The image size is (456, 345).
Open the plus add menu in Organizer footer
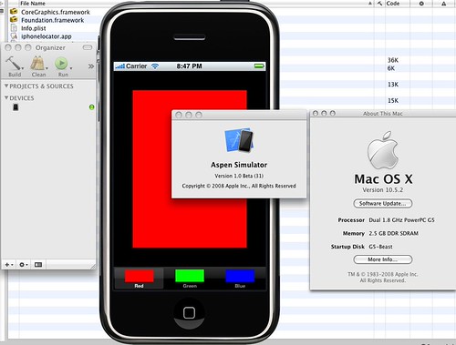(8, 265)
